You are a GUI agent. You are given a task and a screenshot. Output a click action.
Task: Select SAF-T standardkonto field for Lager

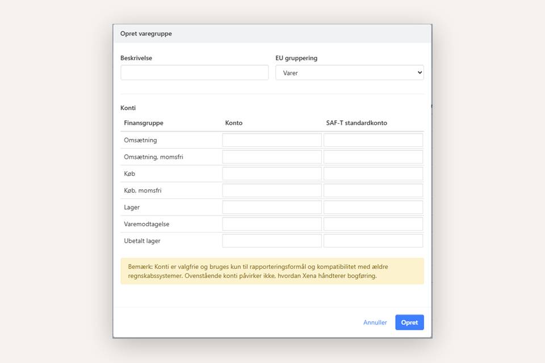coord(373,207)
